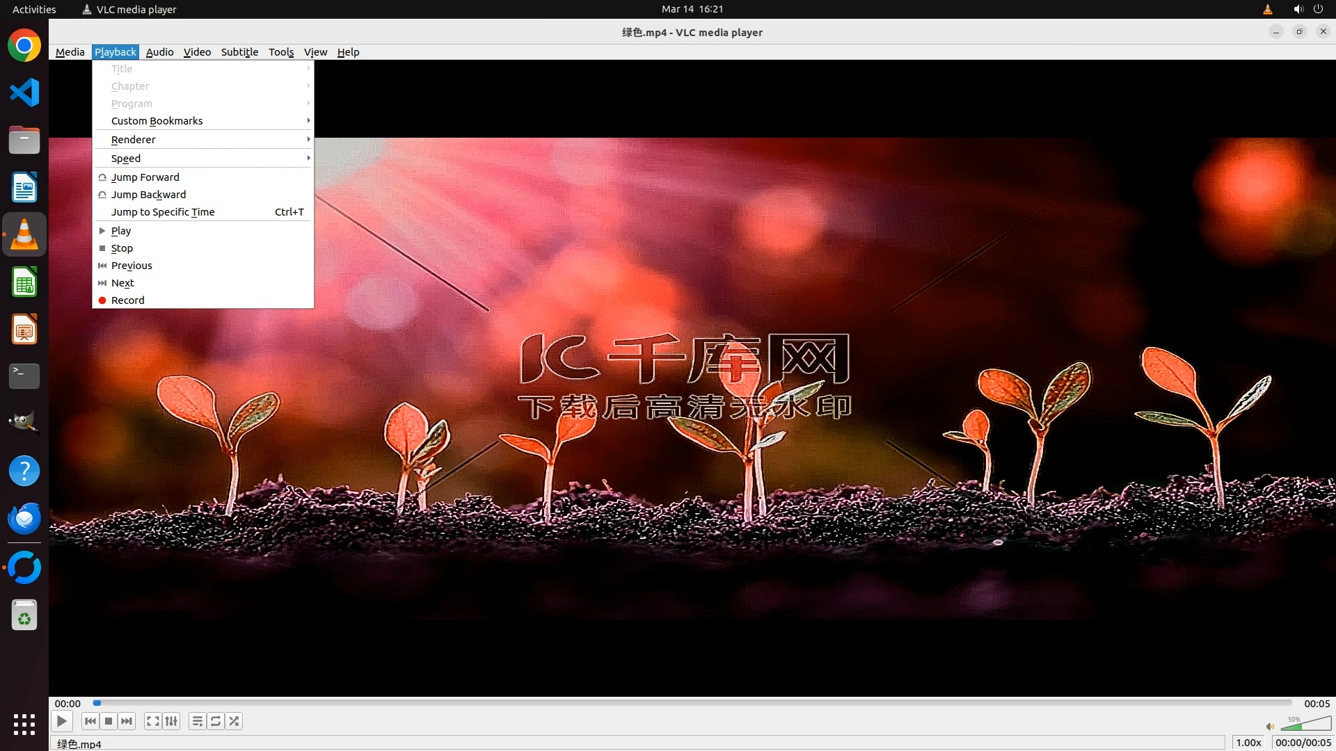Screen dimensions: 1336x751
Task: Click the 1.00x playback speed indicator
Action: pos(1248,743)
